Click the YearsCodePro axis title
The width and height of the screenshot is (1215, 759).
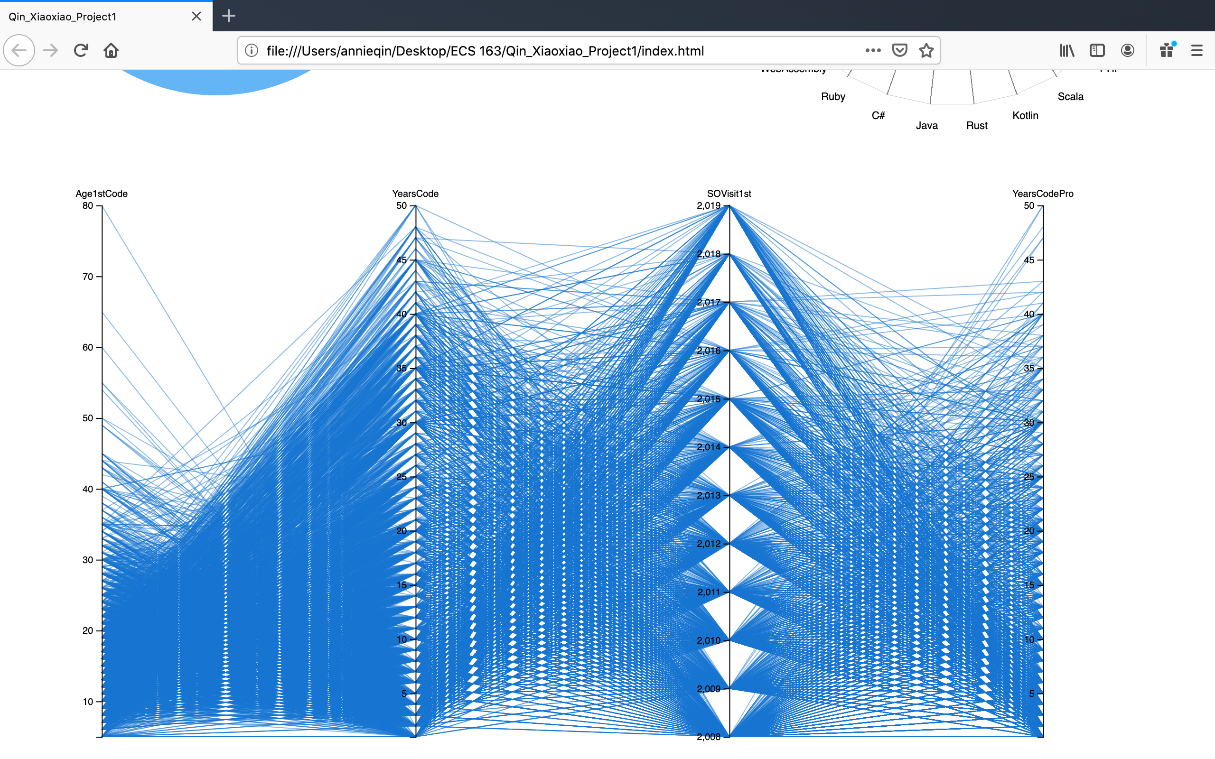point(1042,194)
